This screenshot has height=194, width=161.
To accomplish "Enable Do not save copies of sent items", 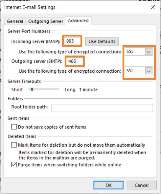I will tap(14, 127).
